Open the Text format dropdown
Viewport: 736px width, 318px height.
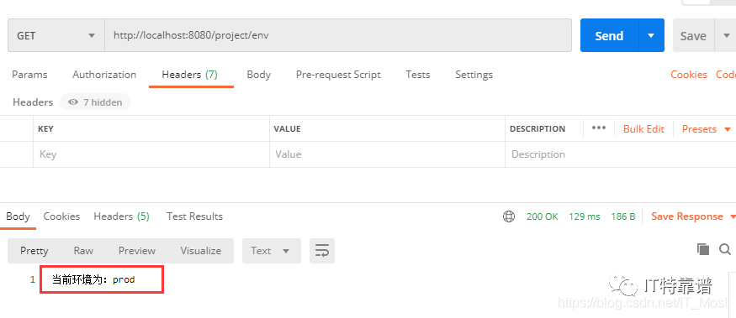(x=272, y=251)
